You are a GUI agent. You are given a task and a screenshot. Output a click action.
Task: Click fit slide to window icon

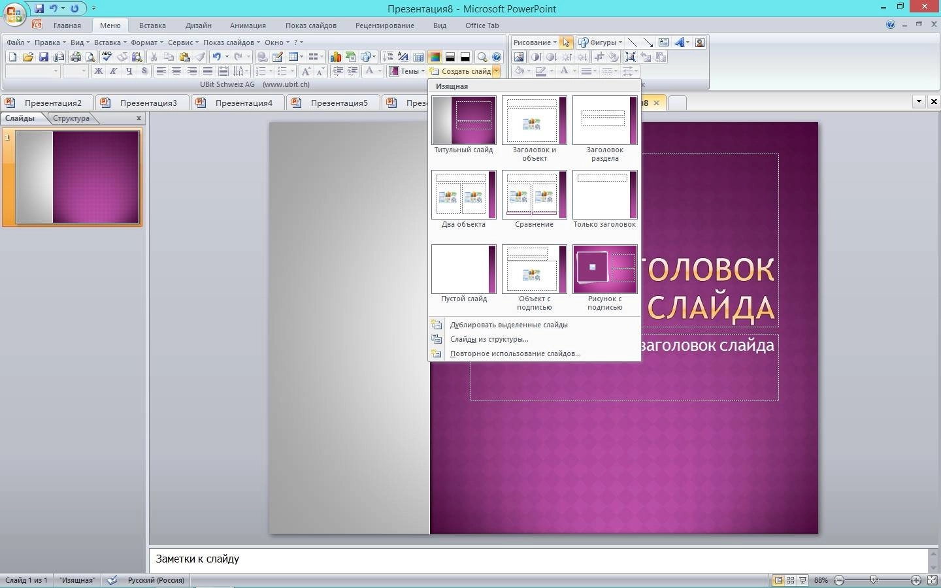click(x=933, y=580)
